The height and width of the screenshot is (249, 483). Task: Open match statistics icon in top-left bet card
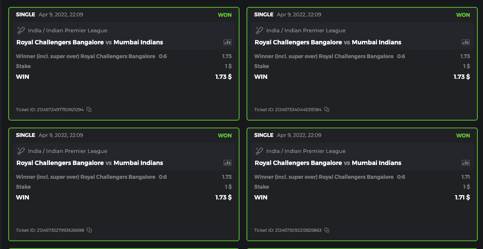click(227, 42)
